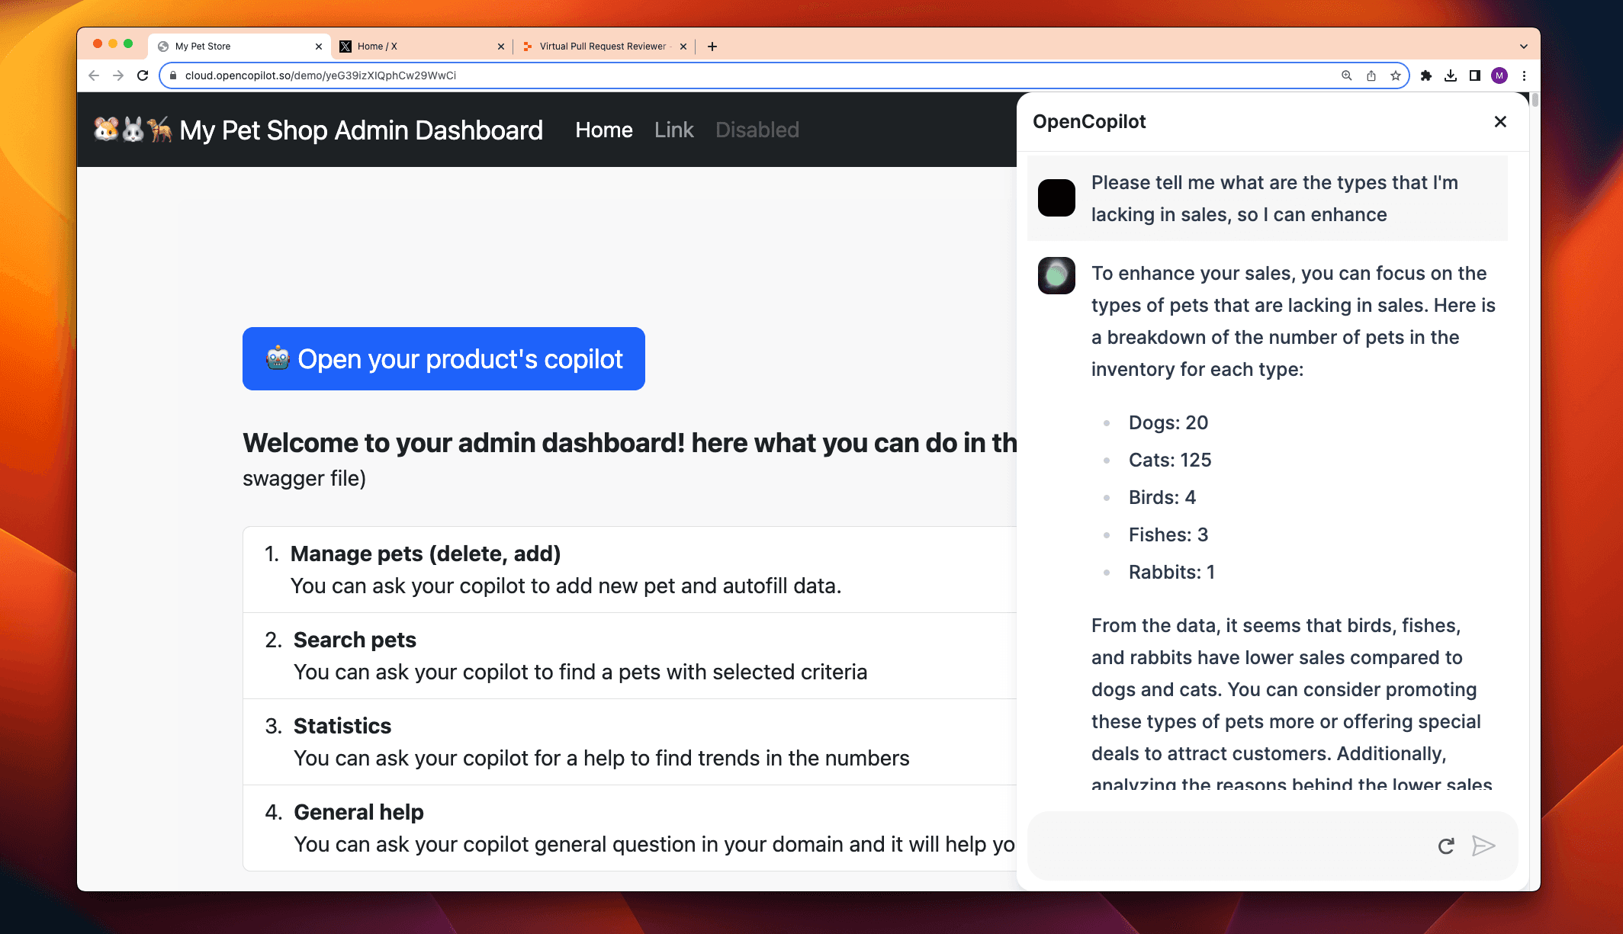
Task: Click the zoom magnifier icon in address bar
Action: point(1347,75)
